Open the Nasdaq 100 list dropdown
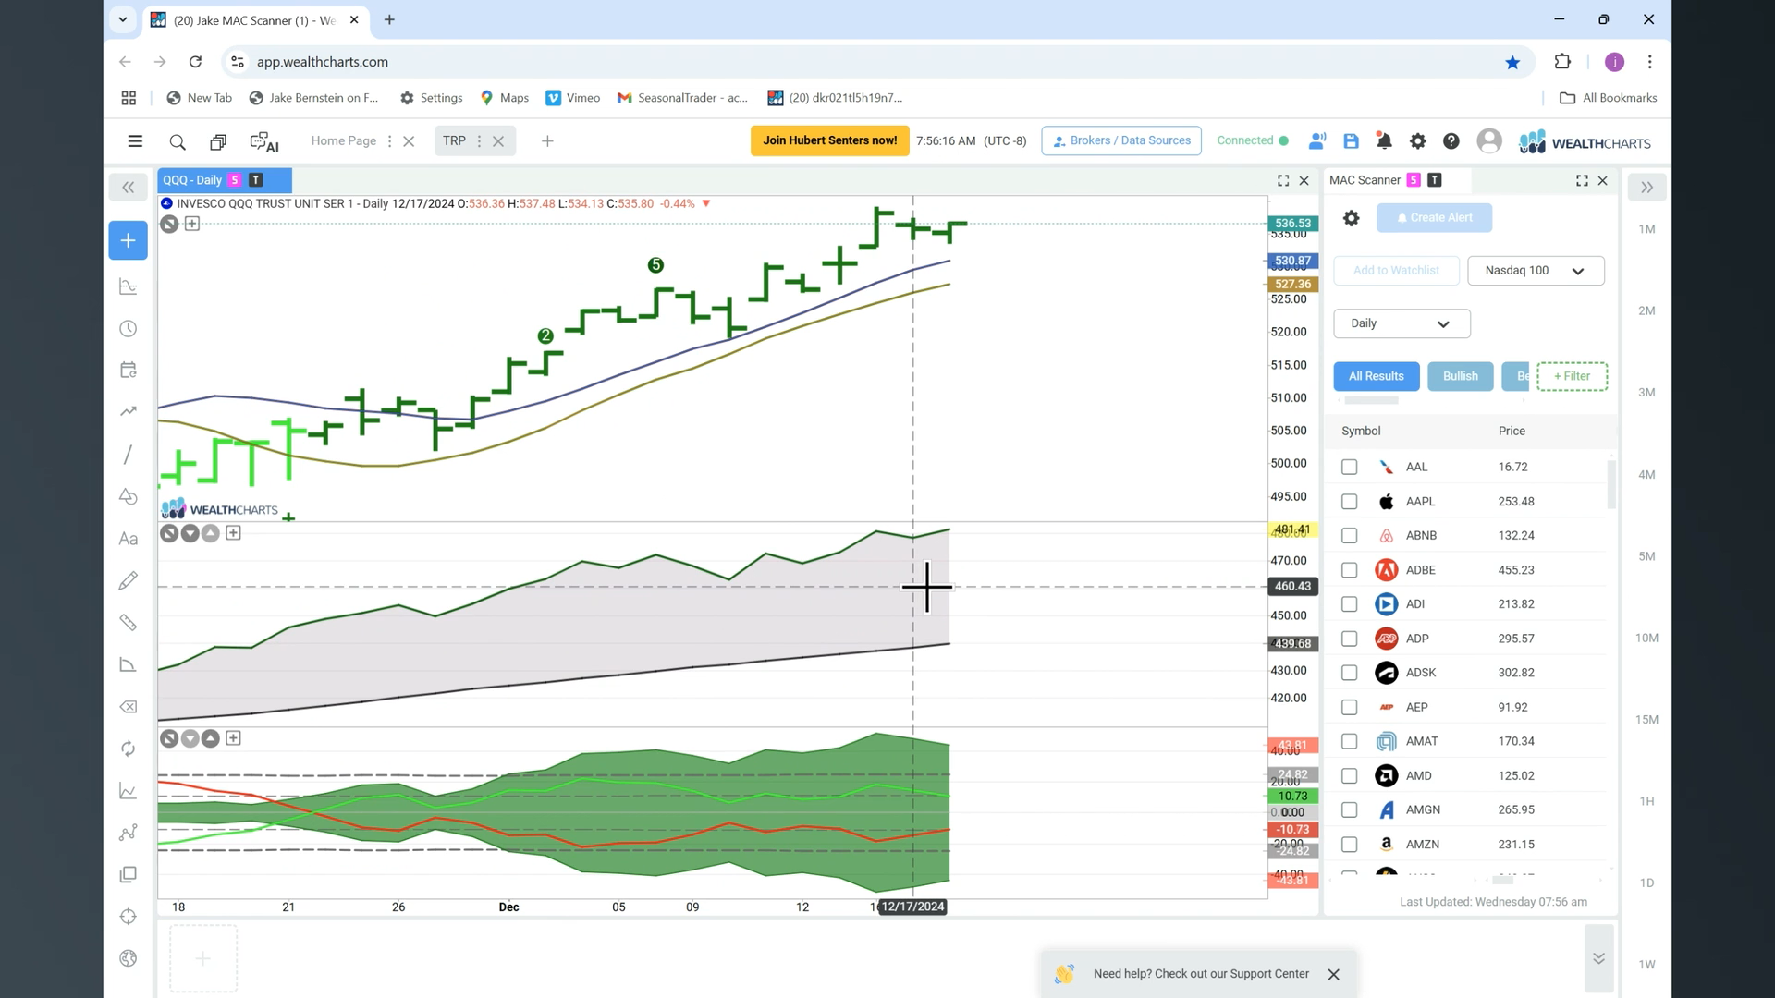 (1536, 271)
